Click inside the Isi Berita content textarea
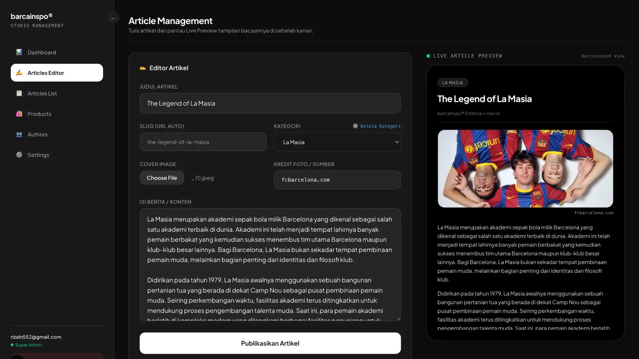 pos(270,265)
